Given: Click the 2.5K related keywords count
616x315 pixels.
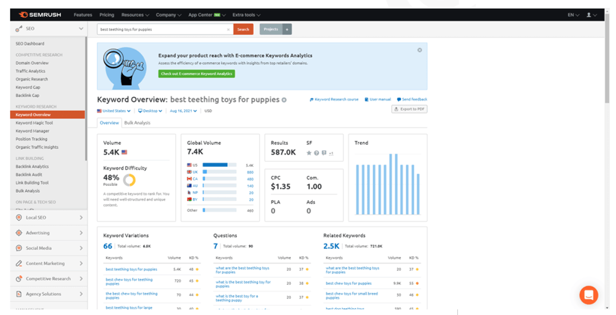Looking at the screenshot, I should [331, 246].
